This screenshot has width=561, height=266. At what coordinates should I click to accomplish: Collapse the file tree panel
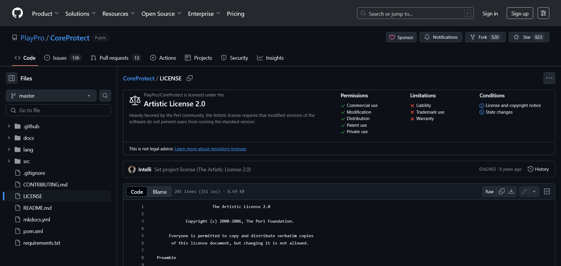click(x=12, y=78)
